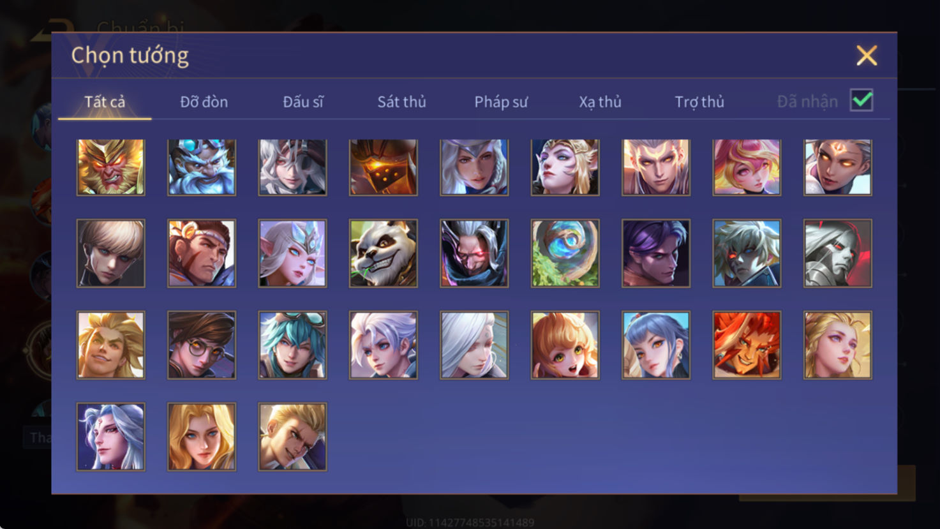This screenshot has height=529, width=940.
Task: Select the hero wearing round glasses
Action: pyautogui.click(x=202, y=345)
